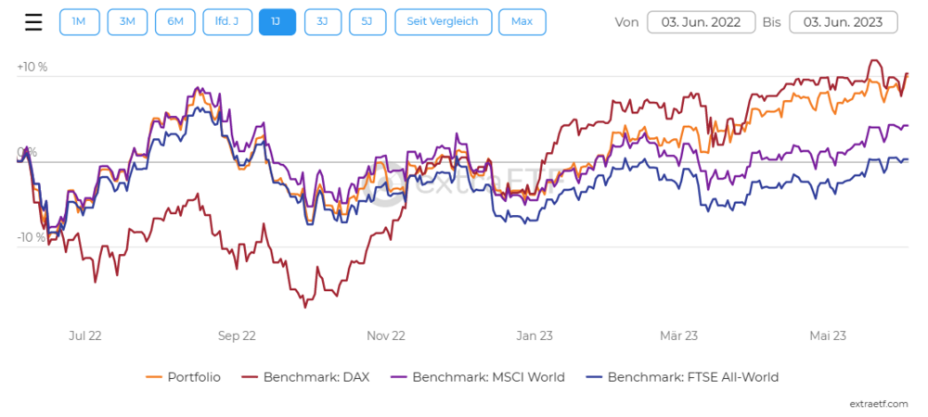This screenshot has width=928, height=417.
Task: Open the hamburger chart menu
Action: (x=33, y=22)
